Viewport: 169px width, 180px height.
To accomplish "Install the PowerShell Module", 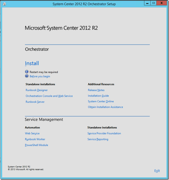I will [x=37, y=145].
